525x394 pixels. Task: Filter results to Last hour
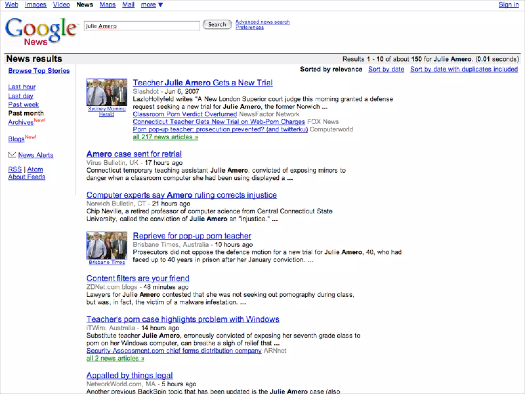coord(22,87)
